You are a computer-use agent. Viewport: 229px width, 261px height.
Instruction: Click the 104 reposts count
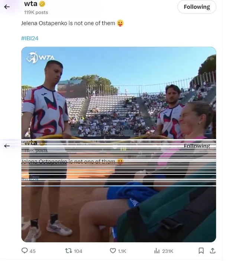(x=78, y=251)
